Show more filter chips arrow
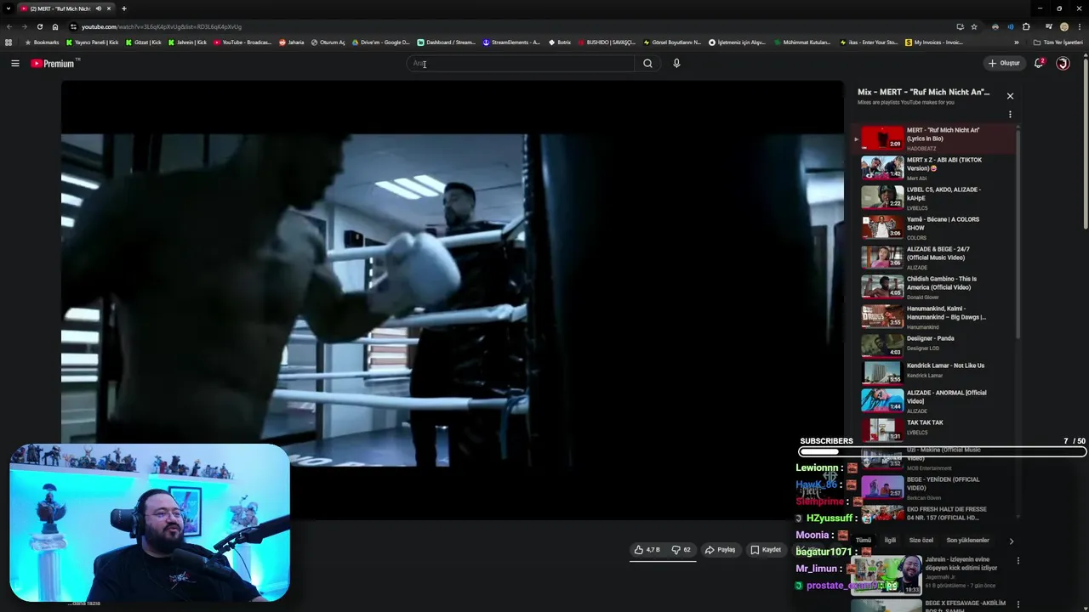 1011,541
